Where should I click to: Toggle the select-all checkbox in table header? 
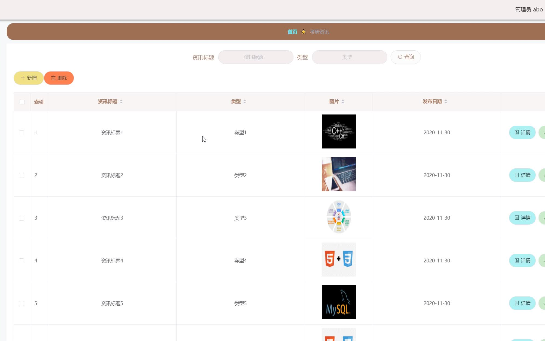click(22, 102)
